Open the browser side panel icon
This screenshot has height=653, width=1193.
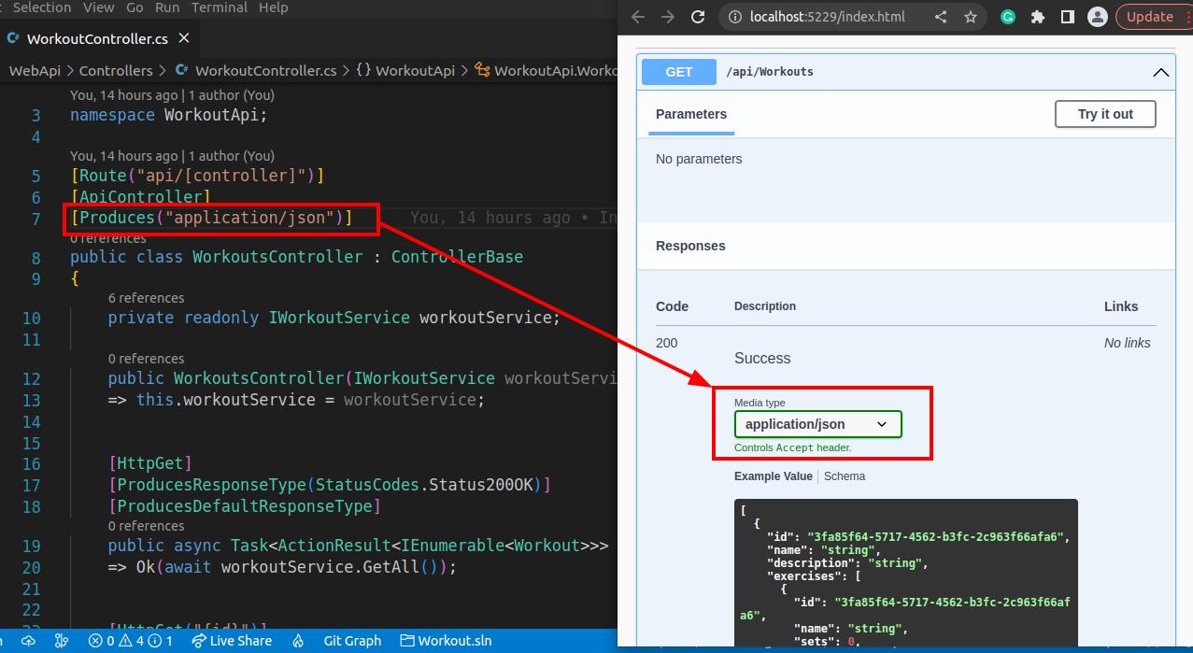click(x=1067, y=17)
